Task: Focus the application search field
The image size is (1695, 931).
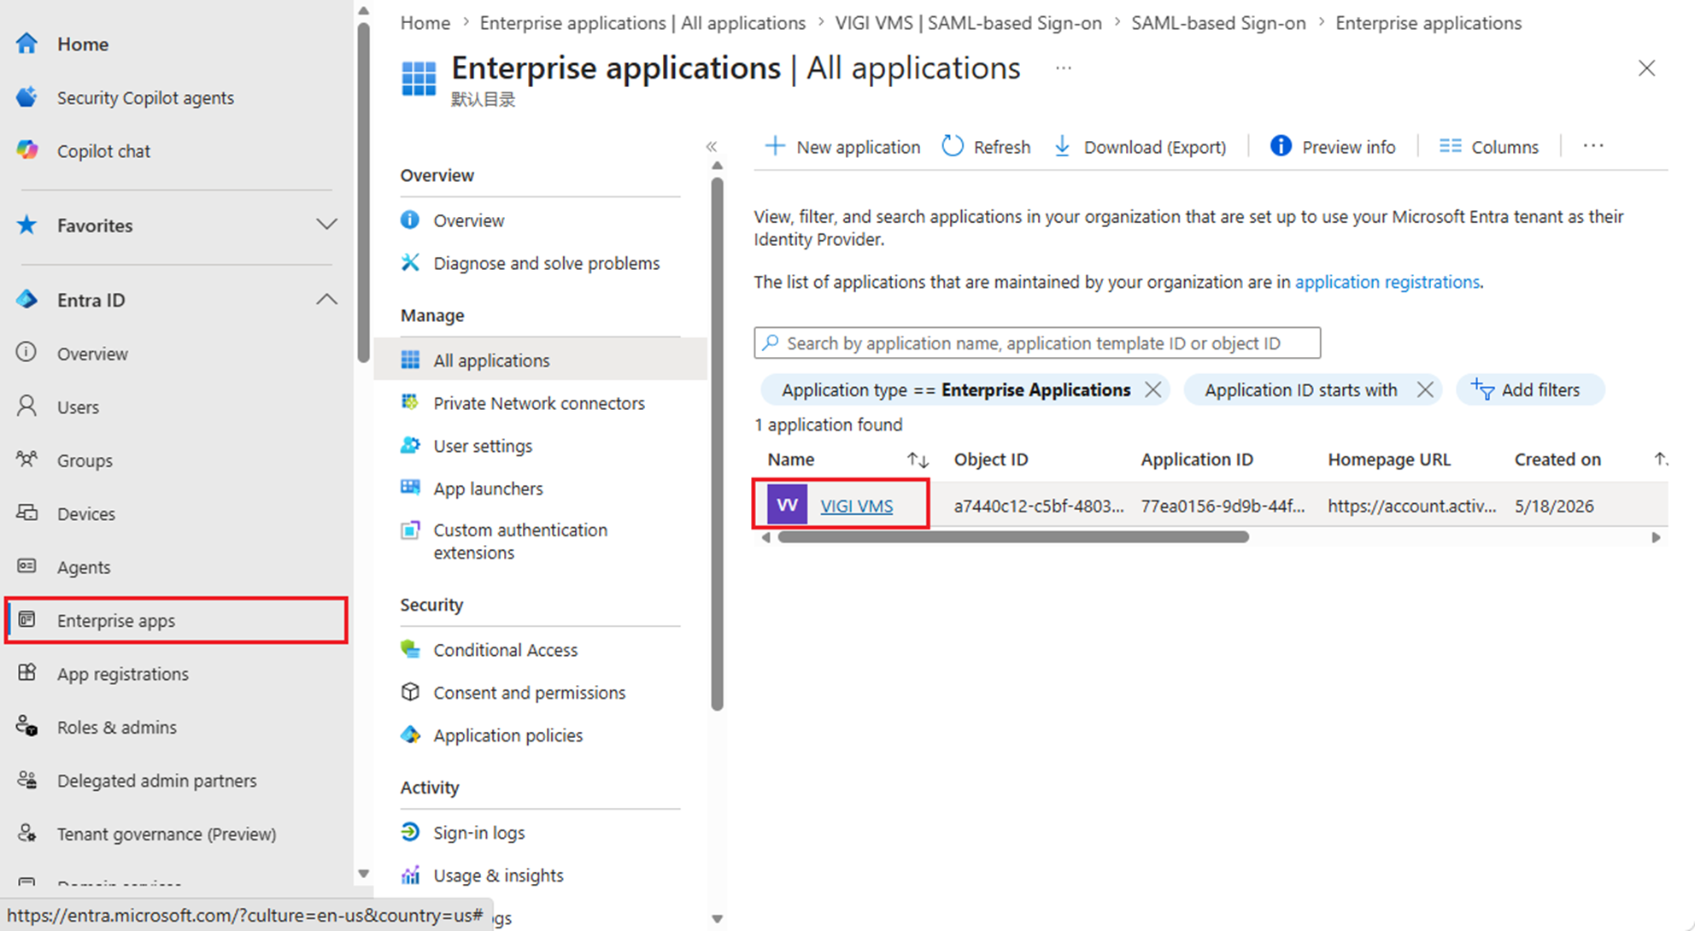Action: [1037, 343]
